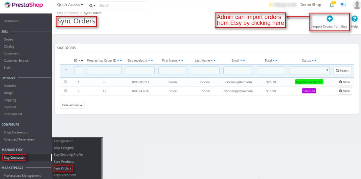Select checkbox for Bruce Tonner order

coord(66,90)
